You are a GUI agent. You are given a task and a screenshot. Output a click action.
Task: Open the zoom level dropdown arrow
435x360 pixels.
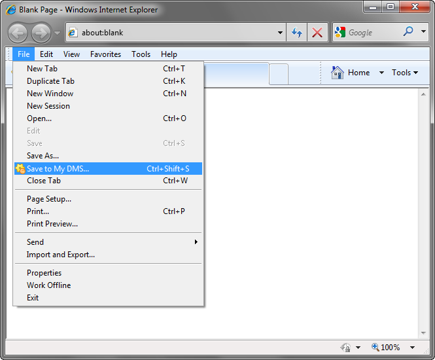pos(413,348)
